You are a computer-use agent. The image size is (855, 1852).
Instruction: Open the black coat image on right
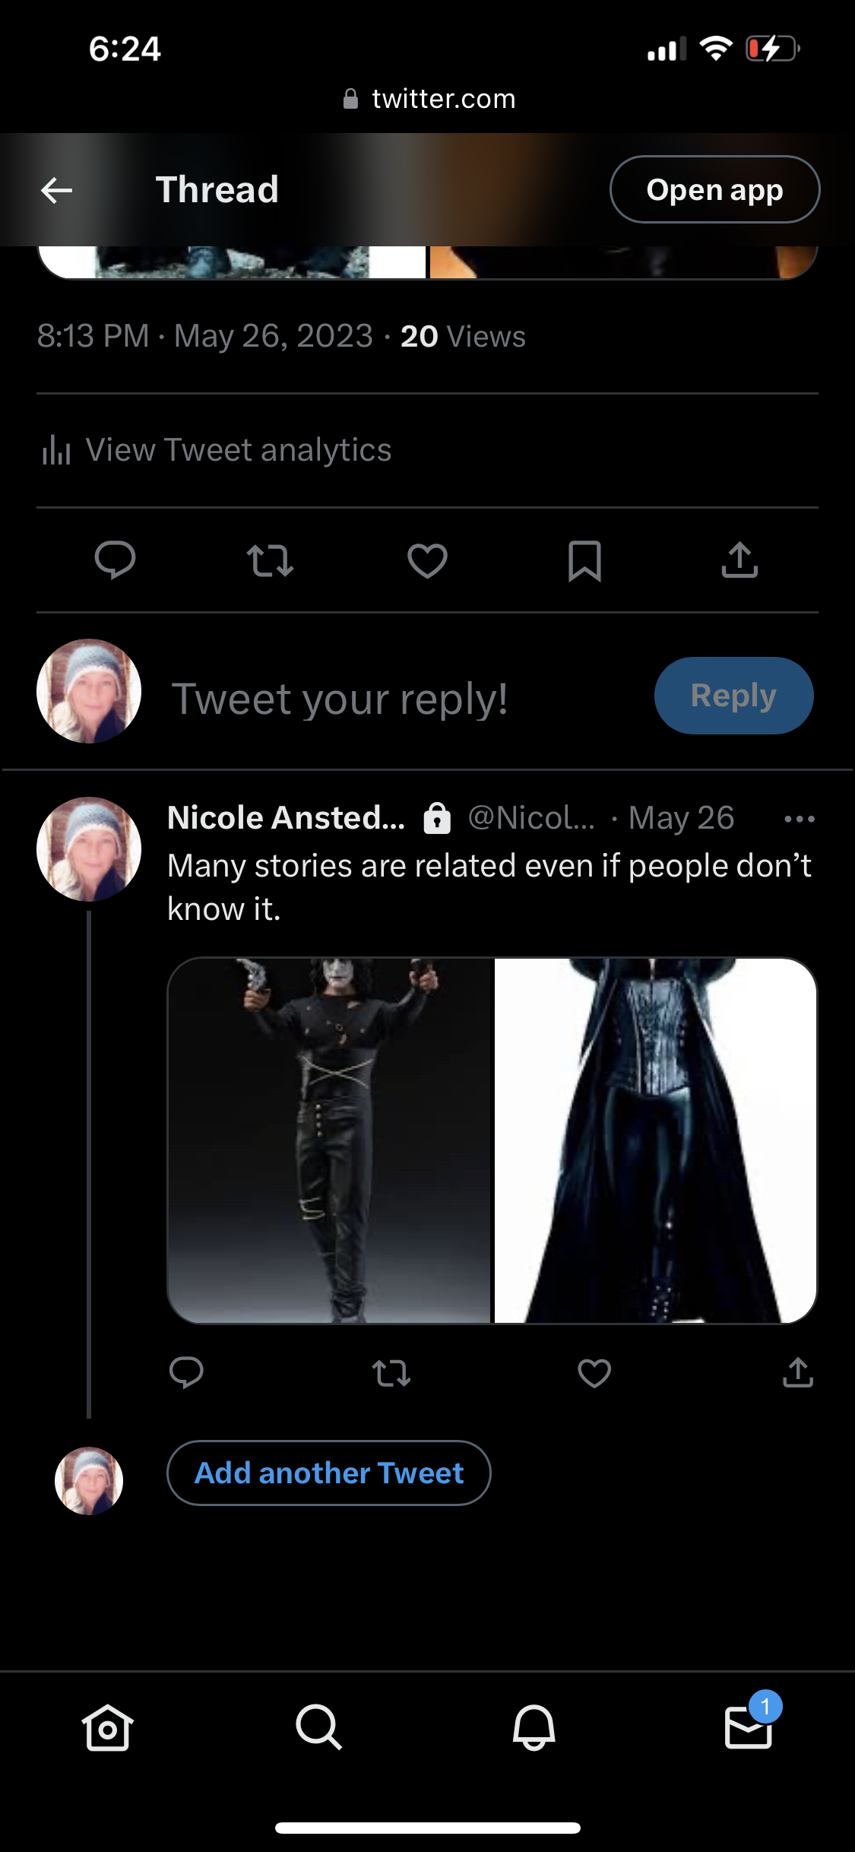click(655, 1140)
